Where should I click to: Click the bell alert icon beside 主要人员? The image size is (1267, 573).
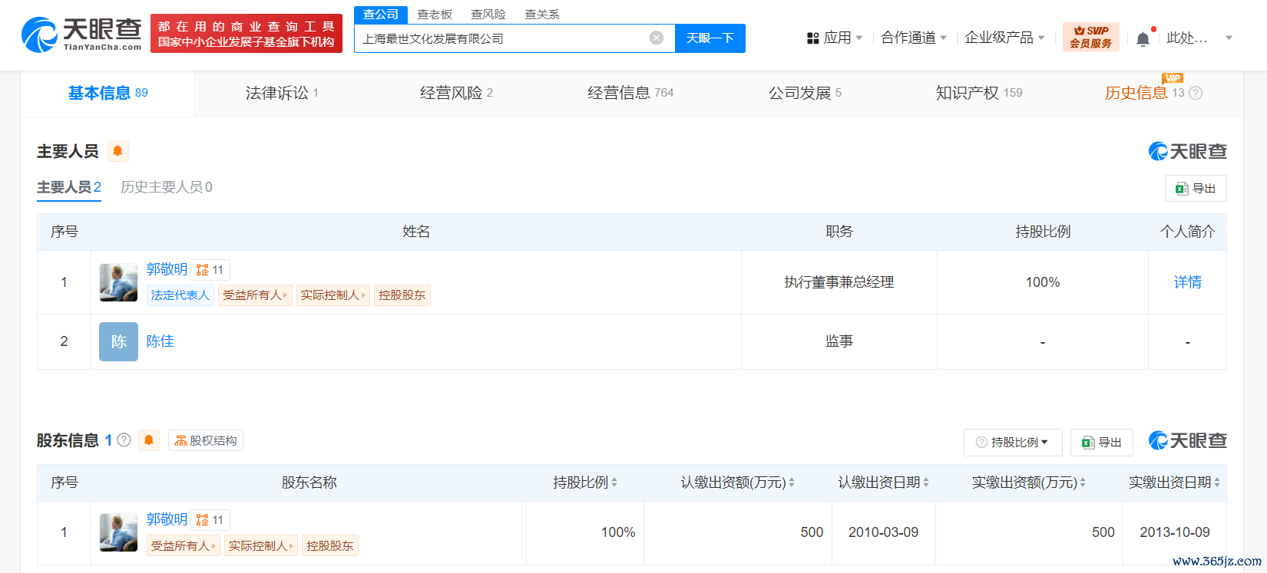click(117, 151)
